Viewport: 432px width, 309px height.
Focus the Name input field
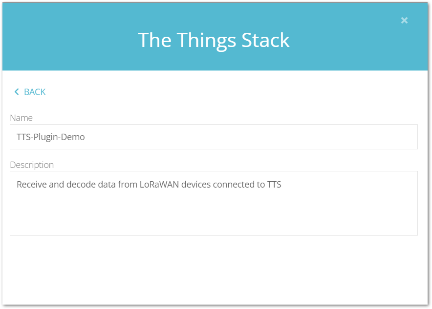(214, 137)
